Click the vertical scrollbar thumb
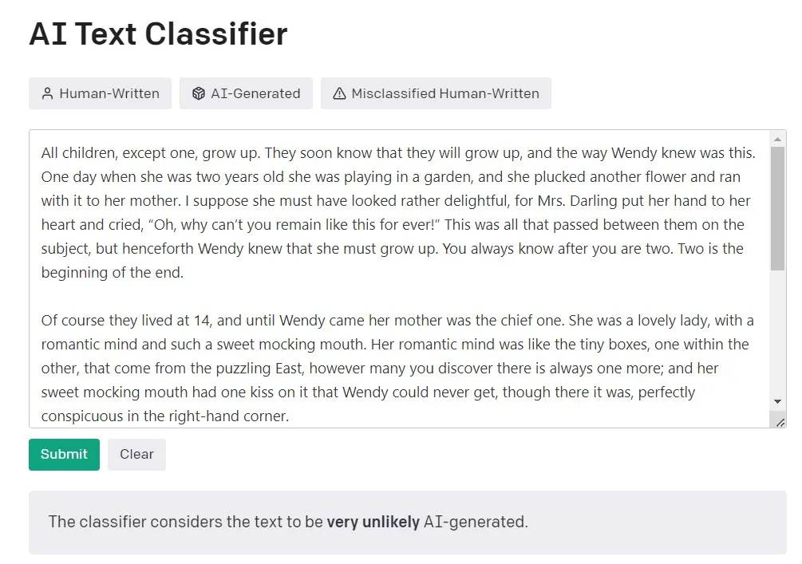This screenshot has width=802, height=564. [x=778, y=207]
